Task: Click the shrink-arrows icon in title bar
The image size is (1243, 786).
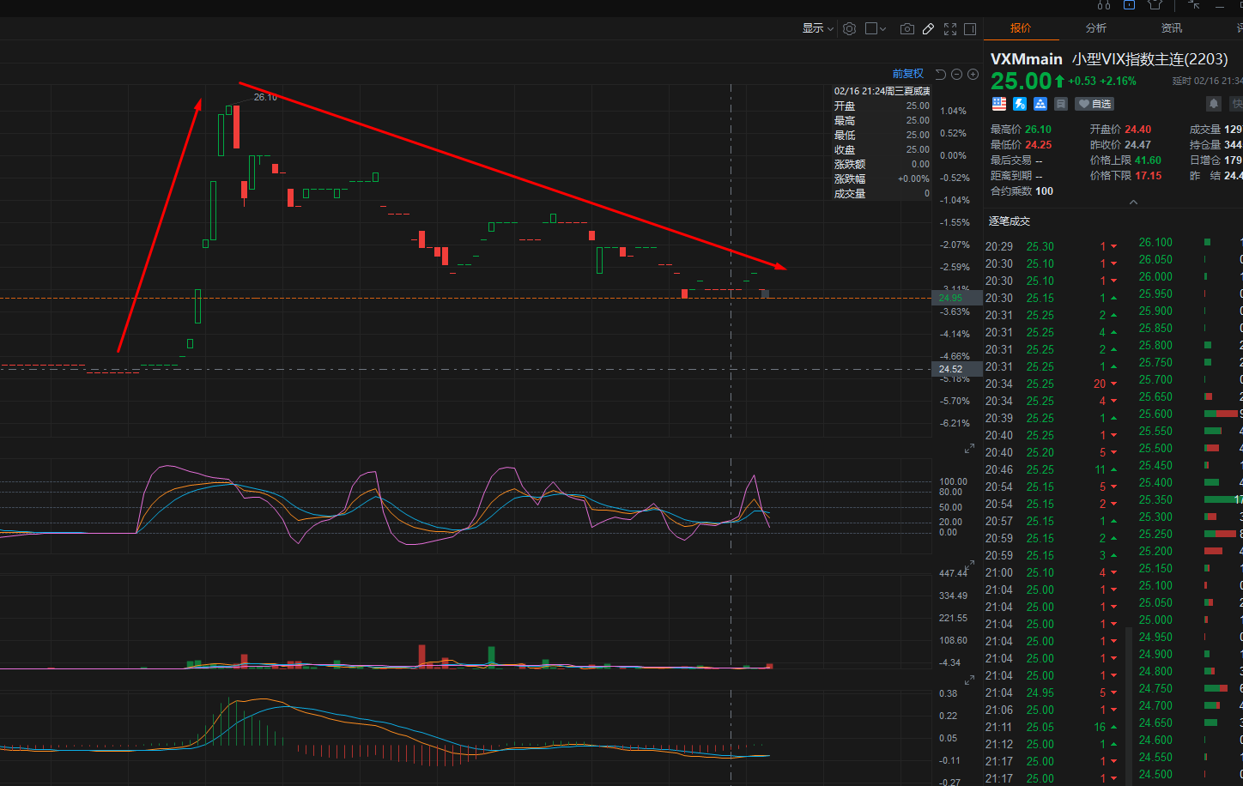Action: [1193, 4]
